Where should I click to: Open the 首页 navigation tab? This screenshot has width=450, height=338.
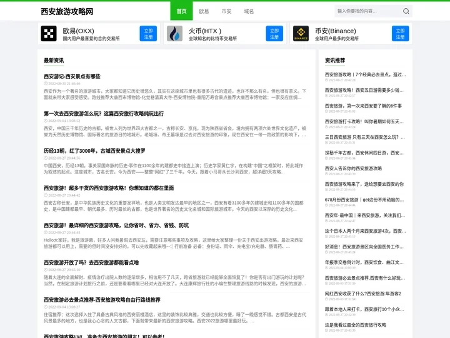(x=181, y=11)
